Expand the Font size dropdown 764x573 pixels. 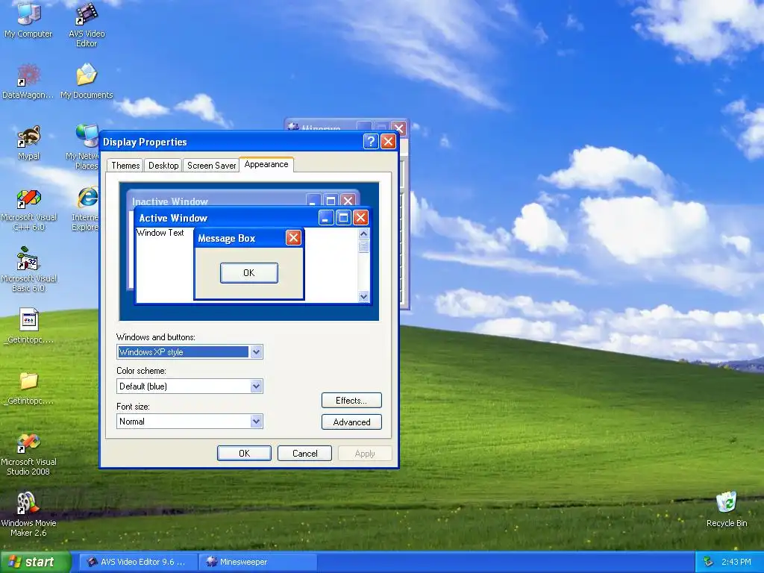(257, 422)
